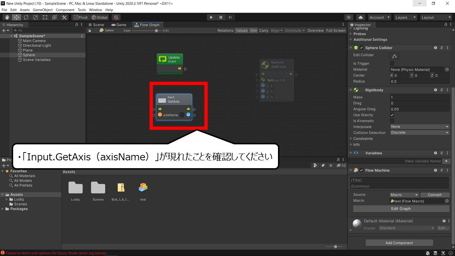
Task: Toggle Dim in graph toolbar
Action: [x=253, y=31]
